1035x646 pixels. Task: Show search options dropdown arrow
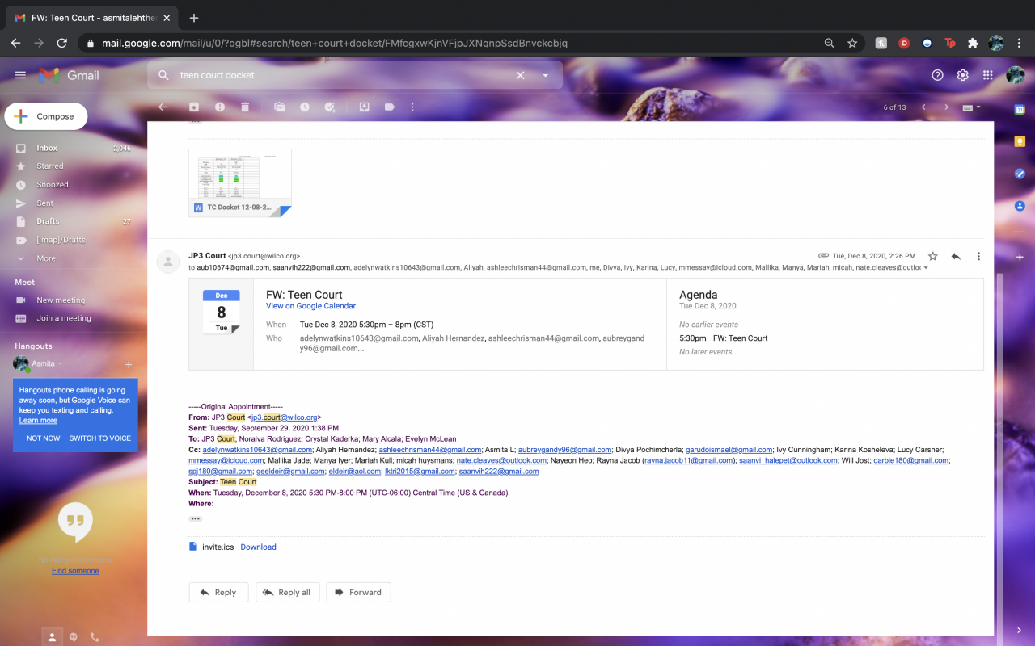(x=546, y=75)
